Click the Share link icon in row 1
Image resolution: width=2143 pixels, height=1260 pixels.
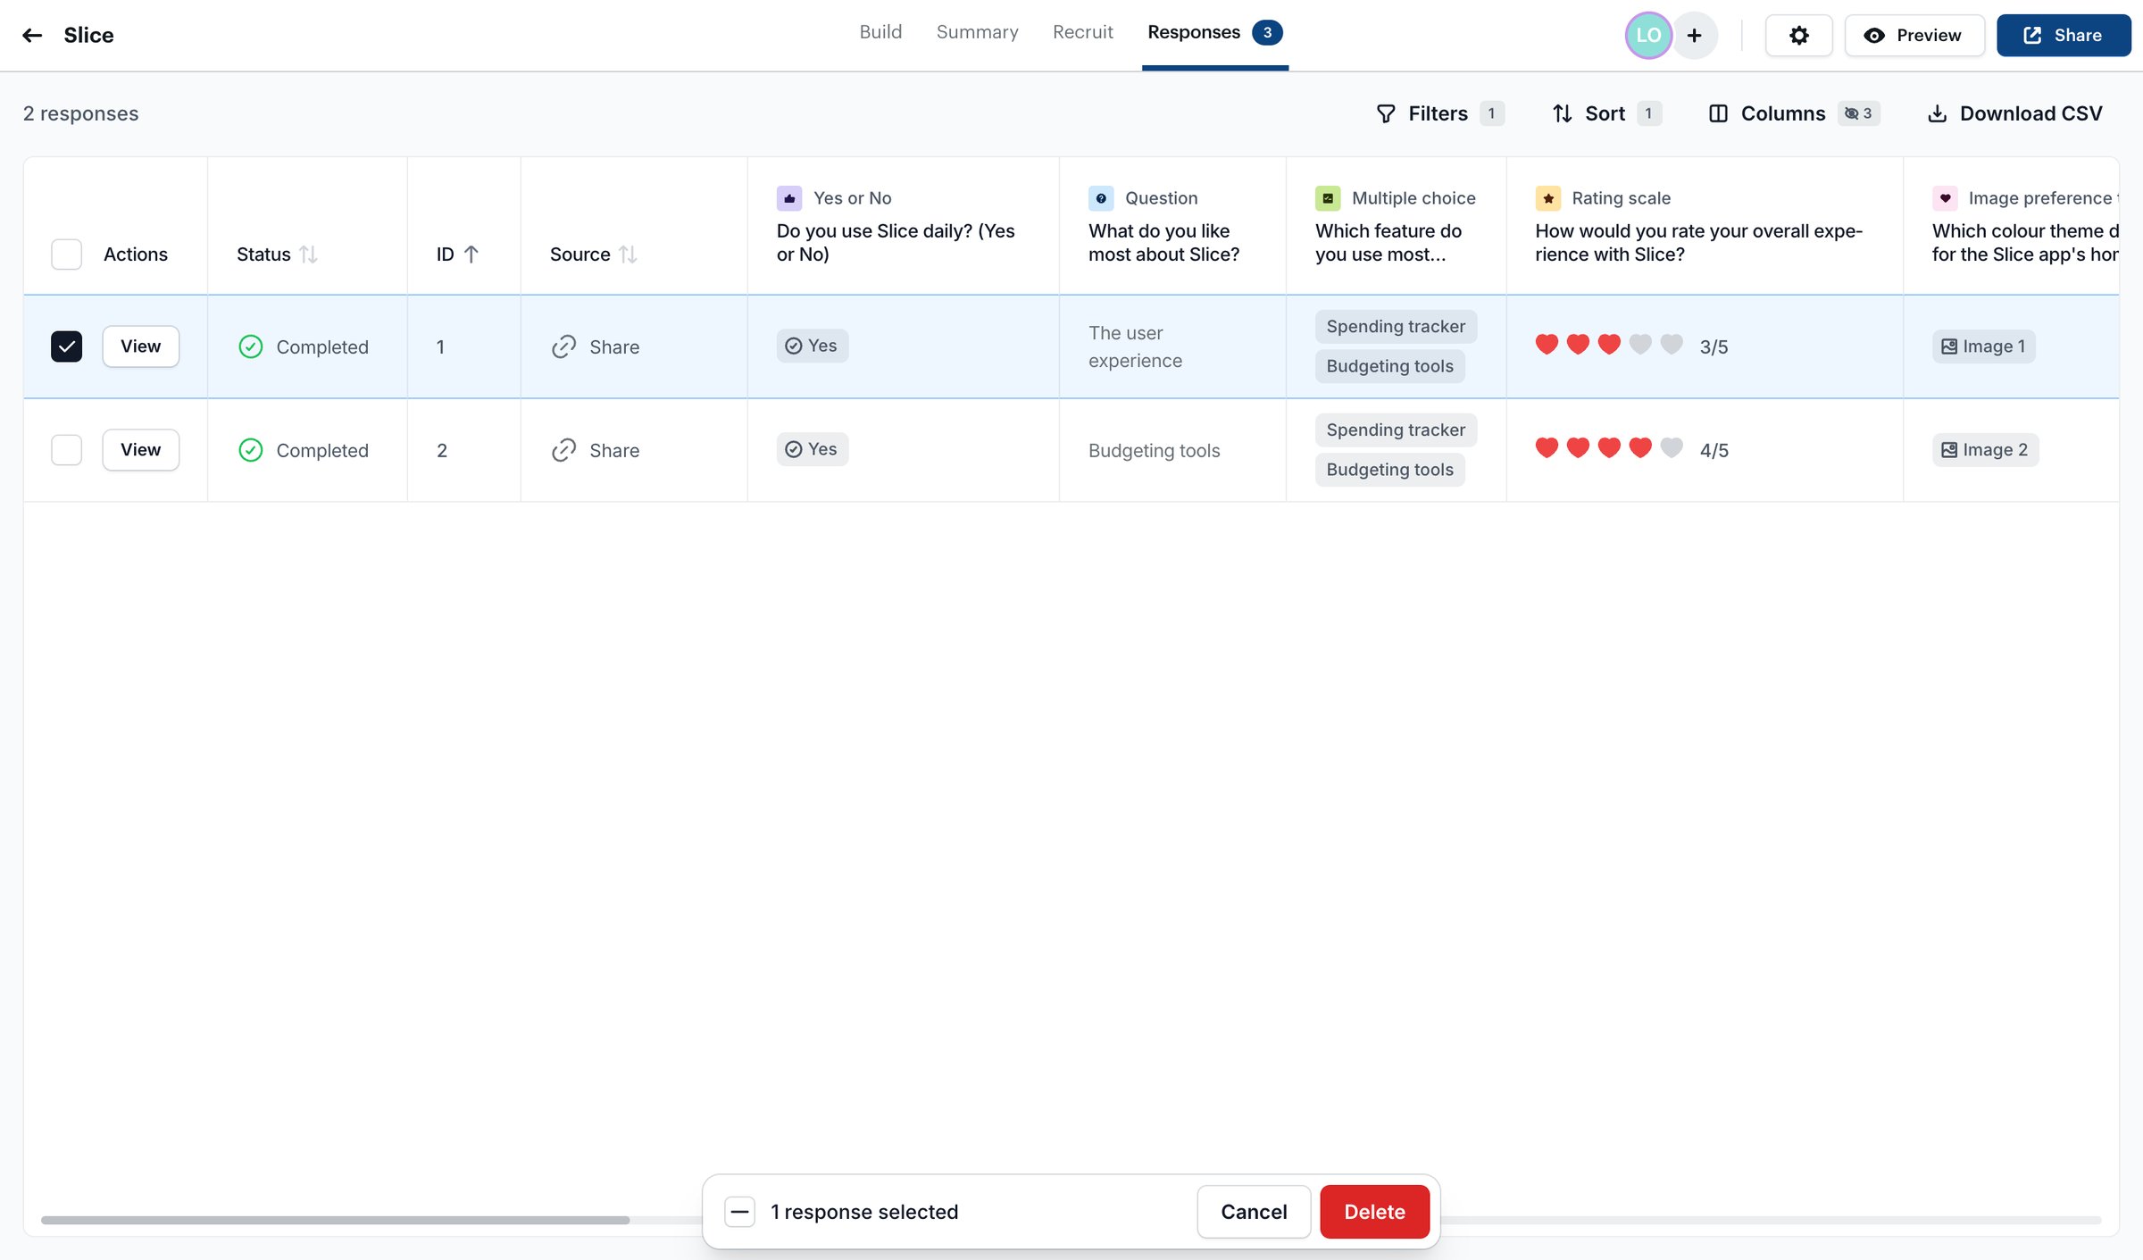pos(563,346)
